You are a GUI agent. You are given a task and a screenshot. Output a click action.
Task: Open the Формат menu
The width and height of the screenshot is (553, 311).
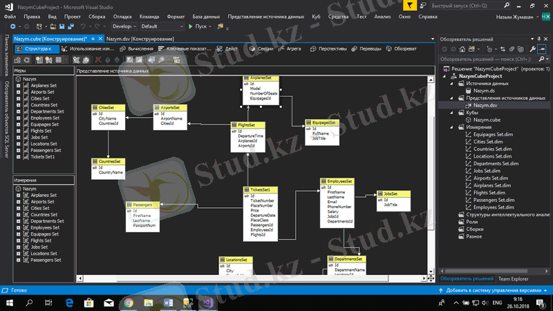point(176,17)
